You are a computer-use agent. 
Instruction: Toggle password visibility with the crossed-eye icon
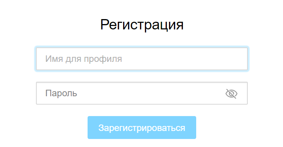tap(231, 94)
